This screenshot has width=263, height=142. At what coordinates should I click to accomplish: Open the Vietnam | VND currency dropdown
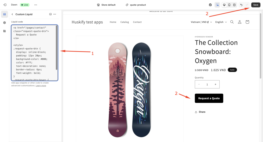201,22
